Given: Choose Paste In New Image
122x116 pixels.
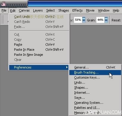Looking at the screenshot, I should click(x=39, y=55).
